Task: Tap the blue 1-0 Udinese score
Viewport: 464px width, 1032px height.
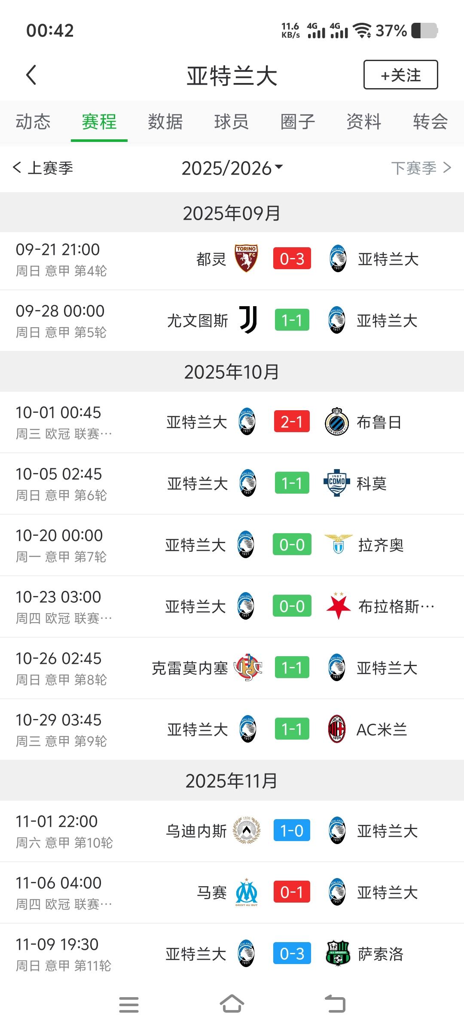Action: pos(292,830)
